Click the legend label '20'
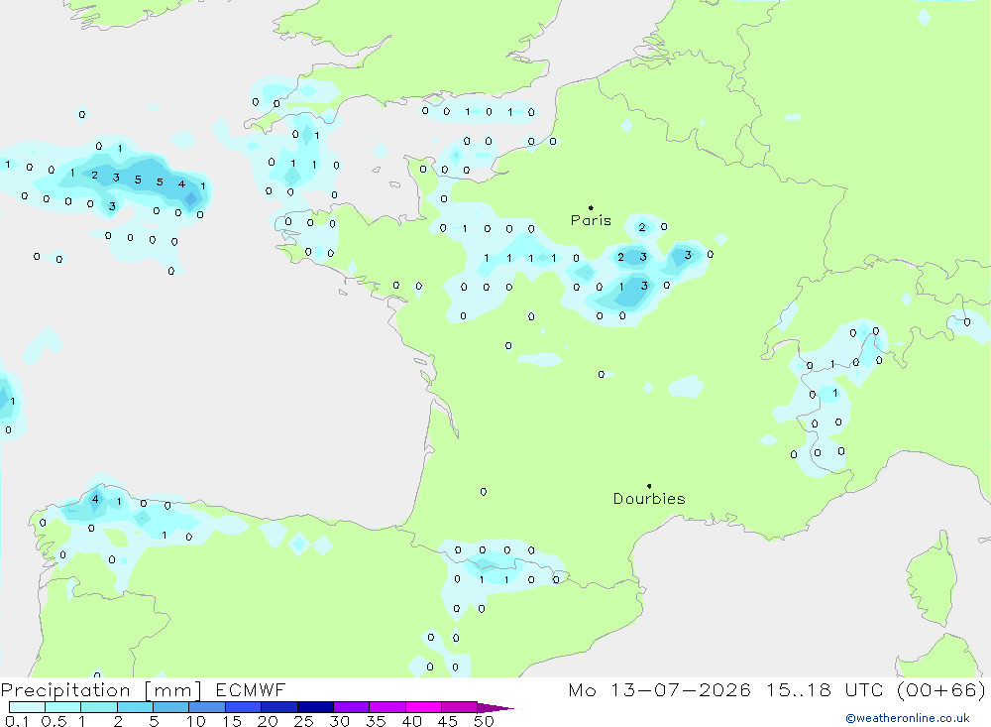 click(268, 721)
